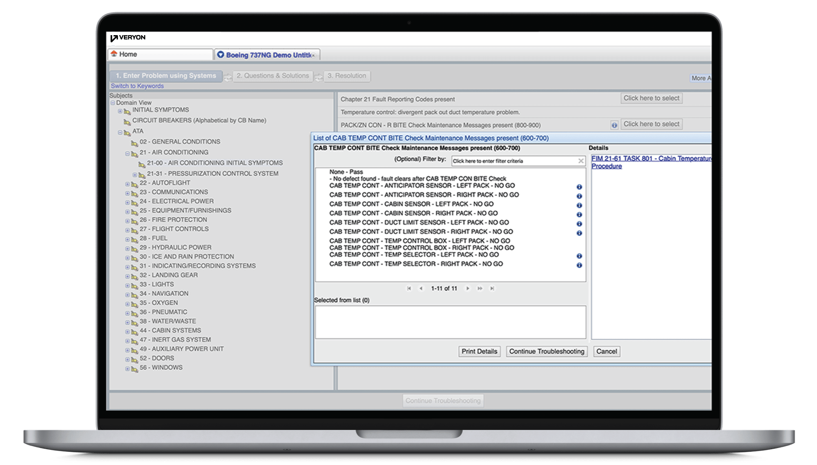Expand the 28 - FUEL node
The image size is (817, 465).
click(x=127, y=239)
